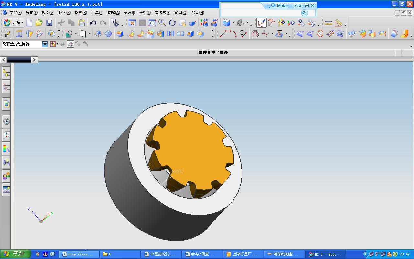Expand the 开始 start dropdown
Screen dimensions: 414x259
(13, 22)
